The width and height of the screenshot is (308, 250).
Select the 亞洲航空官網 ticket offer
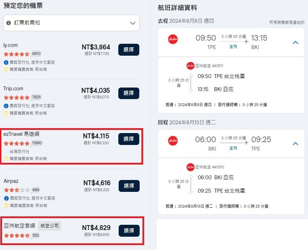point(129,231)
